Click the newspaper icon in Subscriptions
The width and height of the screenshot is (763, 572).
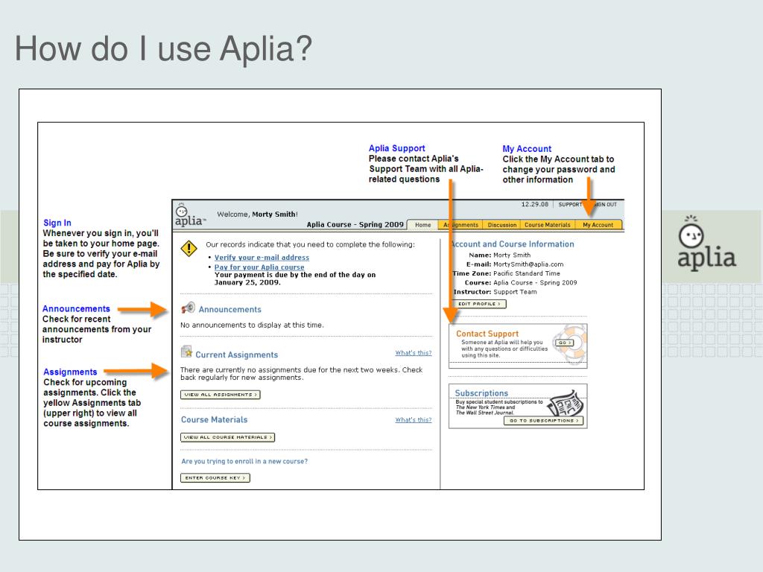[566, 403]
